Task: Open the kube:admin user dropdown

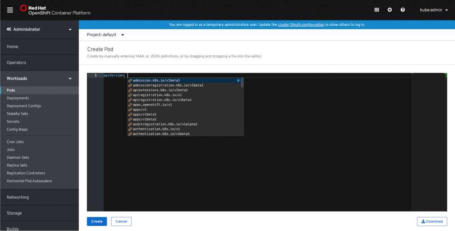Action: pyautogui.click(x=434, y=10)
